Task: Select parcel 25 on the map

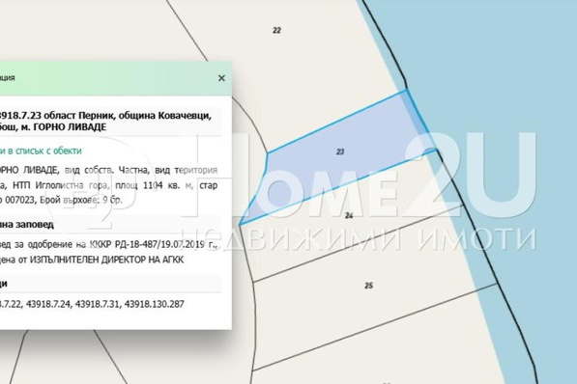Action: coord(369,286)
